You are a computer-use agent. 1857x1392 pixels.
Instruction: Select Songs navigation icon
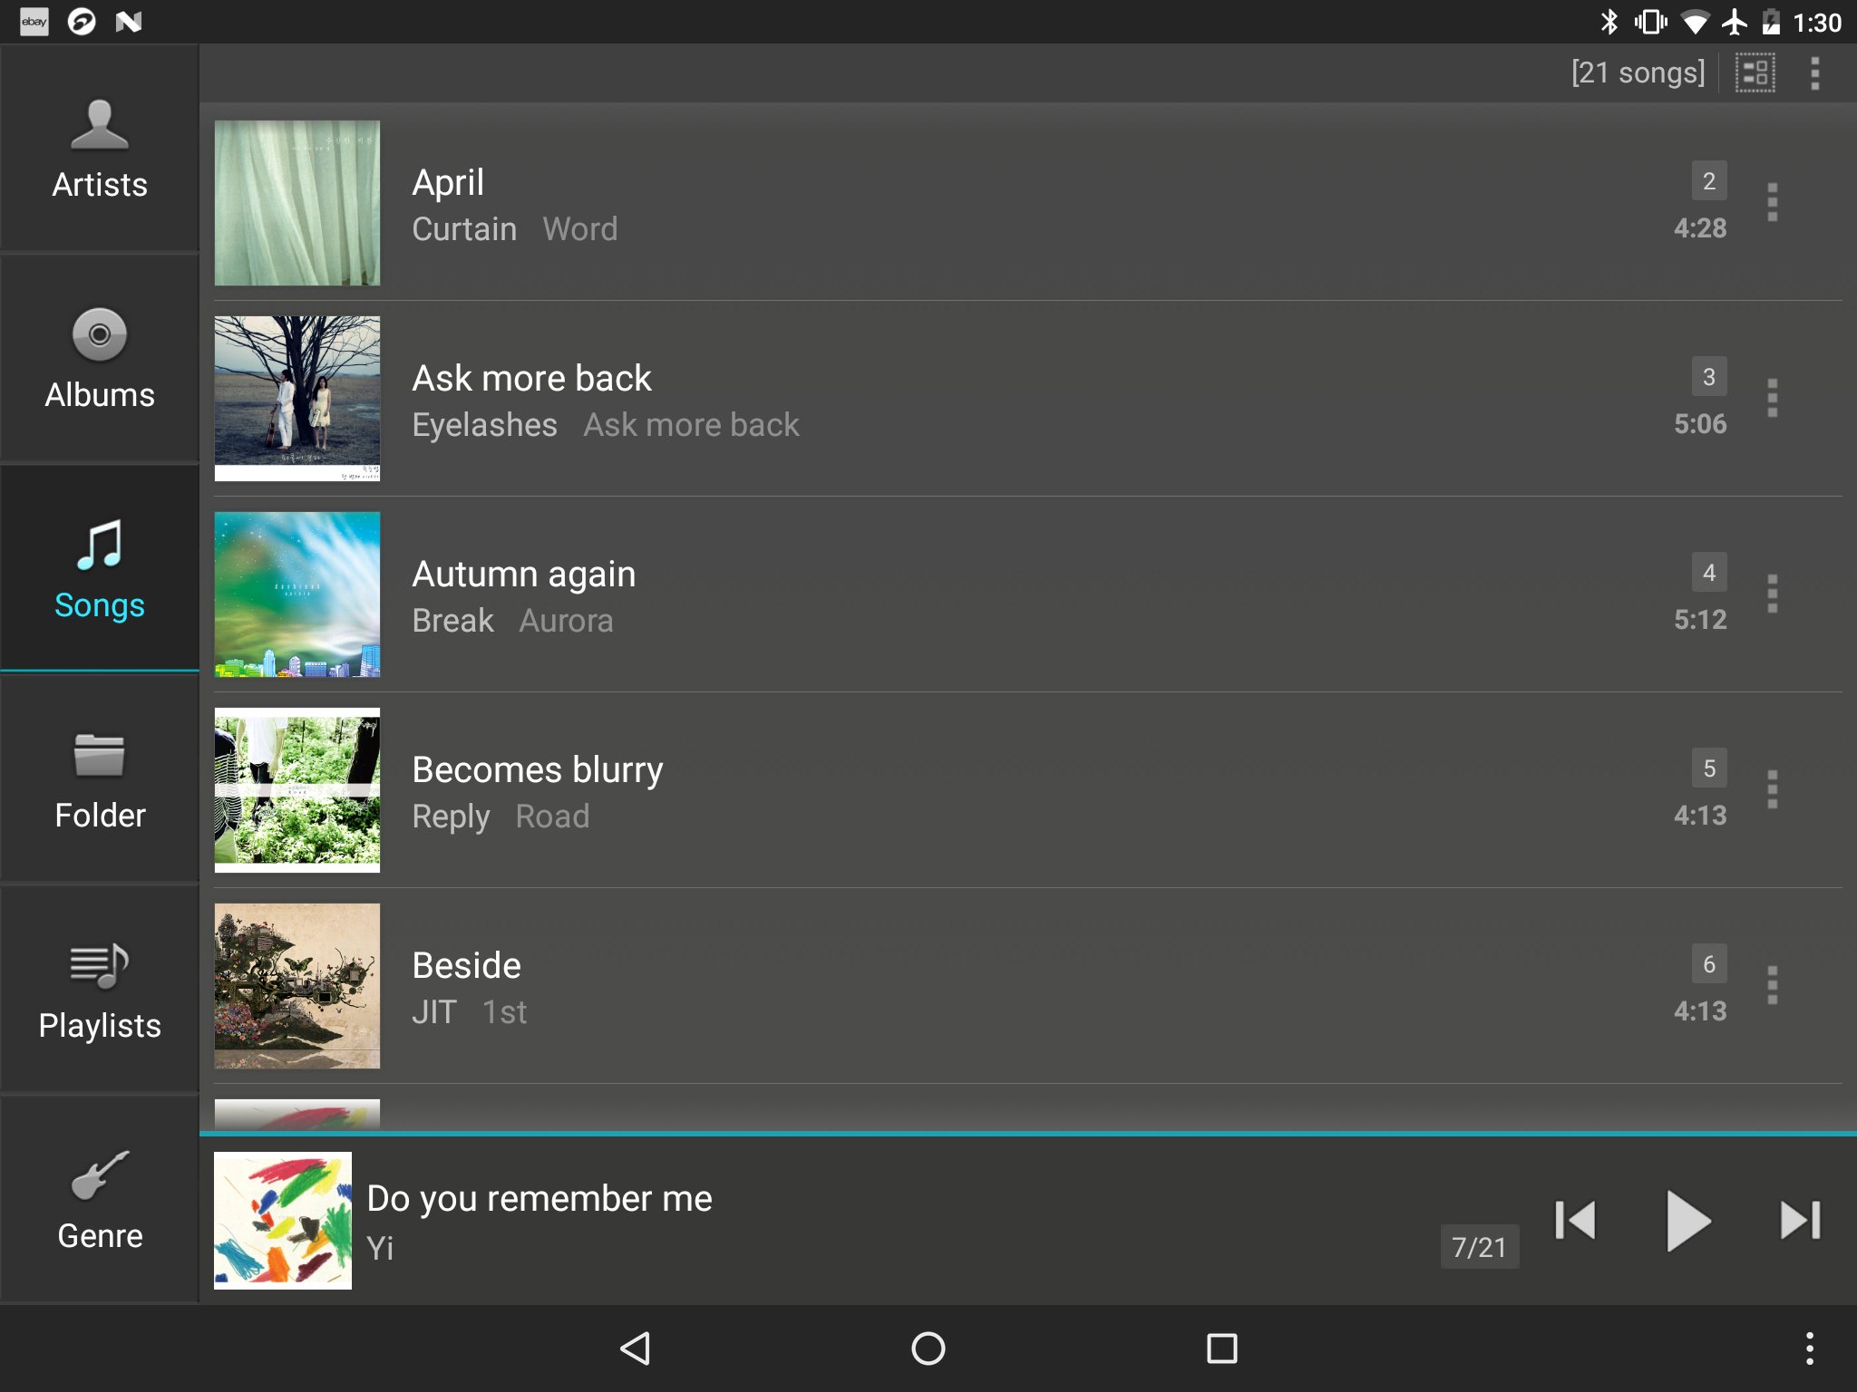tap(98, 548)
